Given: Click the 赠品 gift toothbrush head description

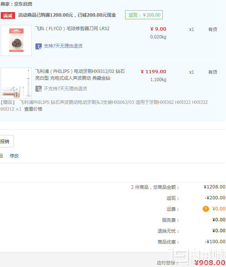Looking at the screenshot, I should coord(104,106).
